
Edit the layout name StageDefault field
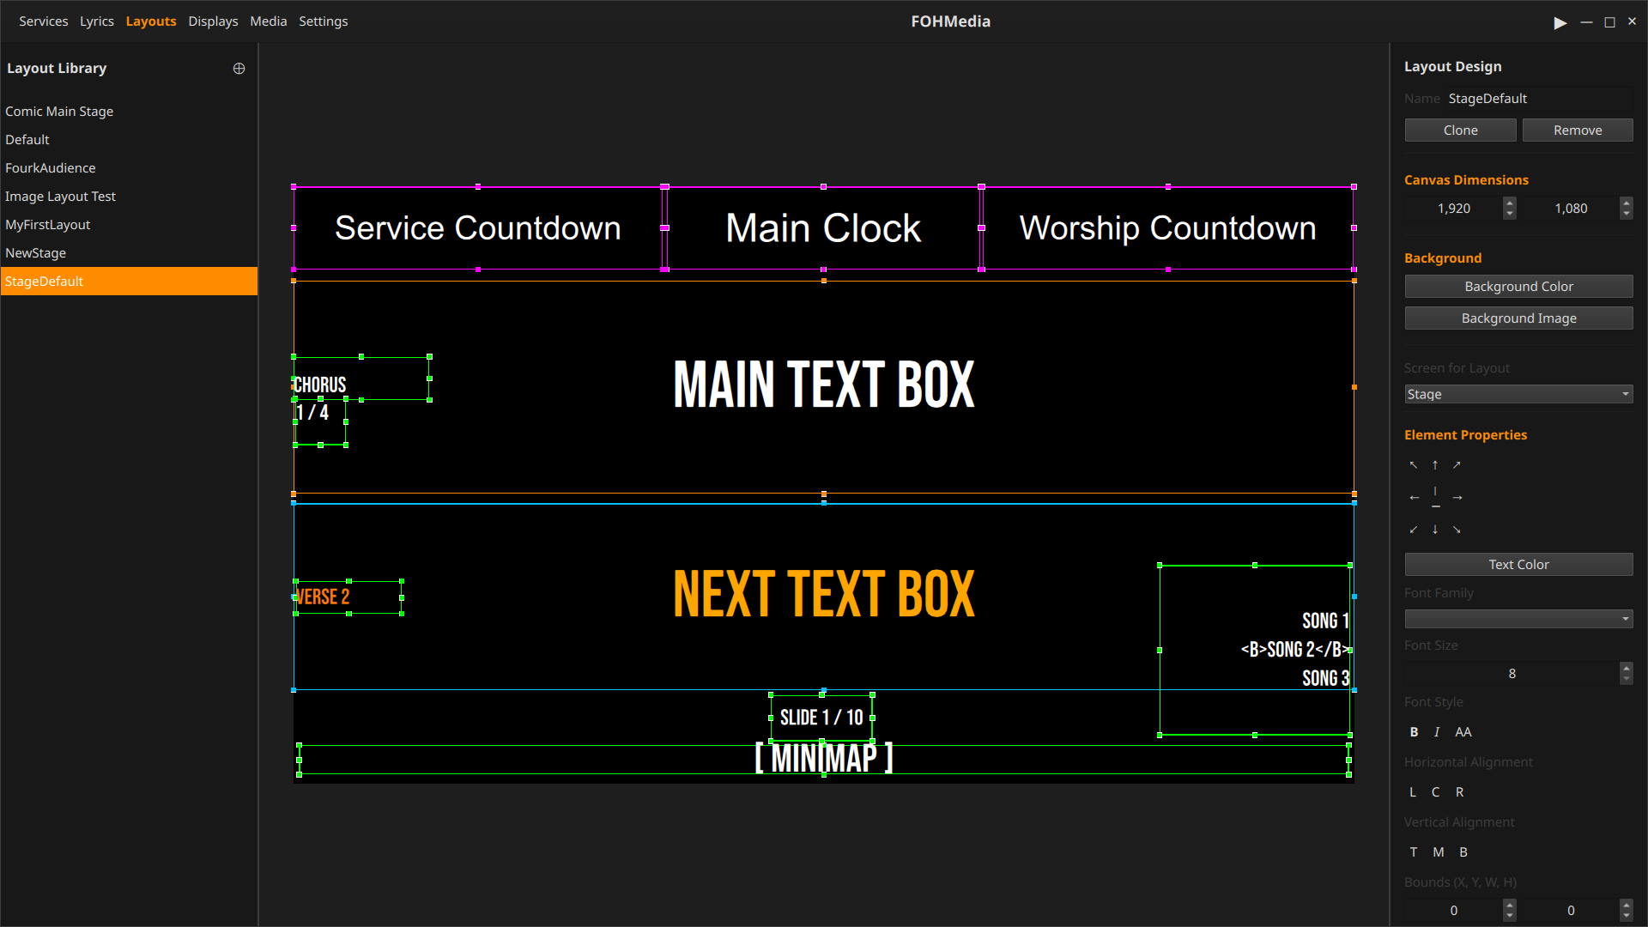(1540, 99)
